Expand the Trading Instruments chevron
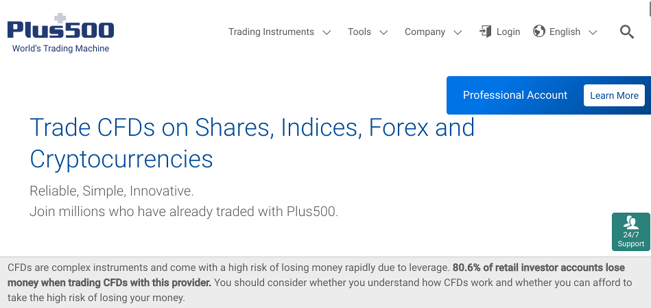This screenshot has height=308, width=651. click(327, 32)
